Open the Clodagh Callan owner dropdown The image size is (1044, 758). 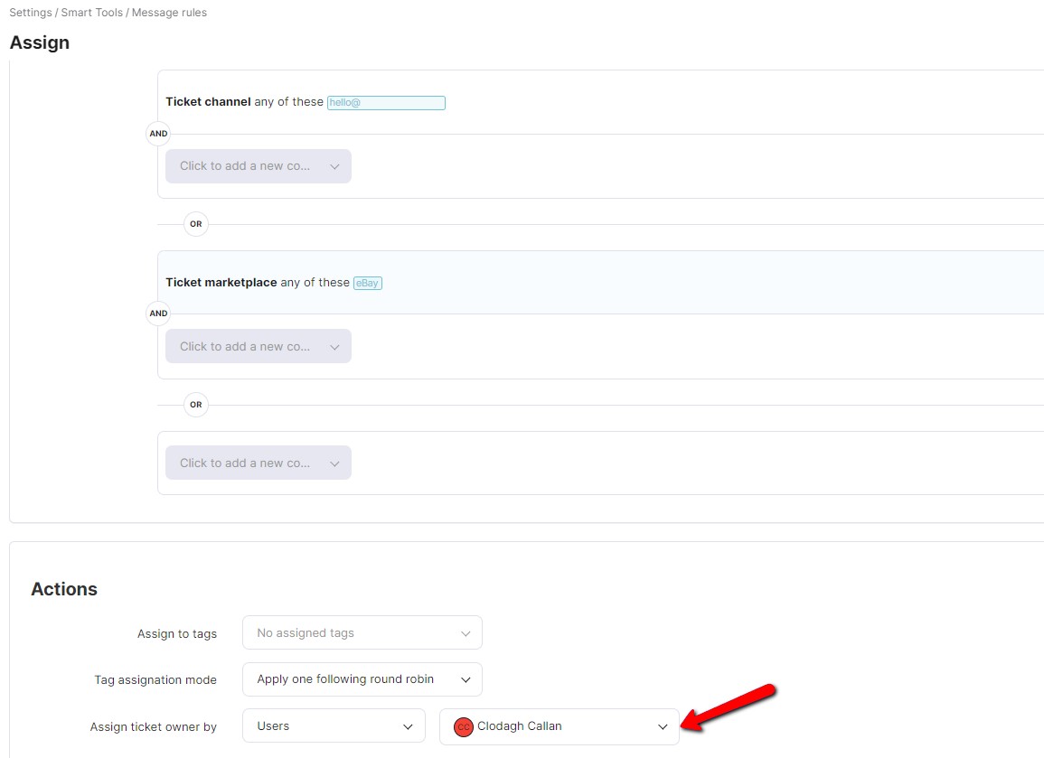click(560, 726)
